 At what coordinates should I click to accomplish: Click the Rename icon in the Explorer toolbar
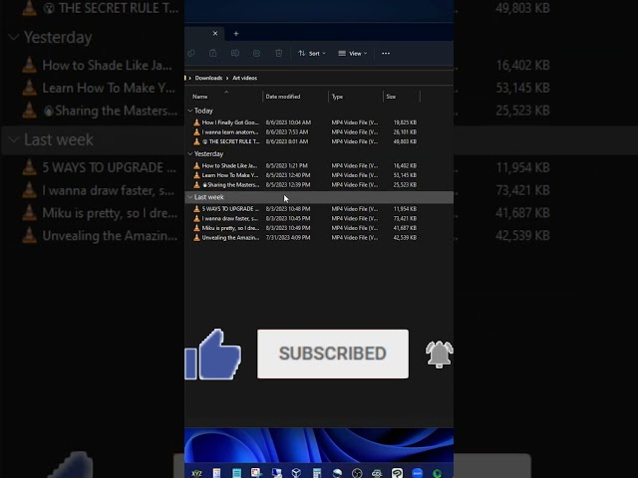pyautogui.click(x=235, y=53)
